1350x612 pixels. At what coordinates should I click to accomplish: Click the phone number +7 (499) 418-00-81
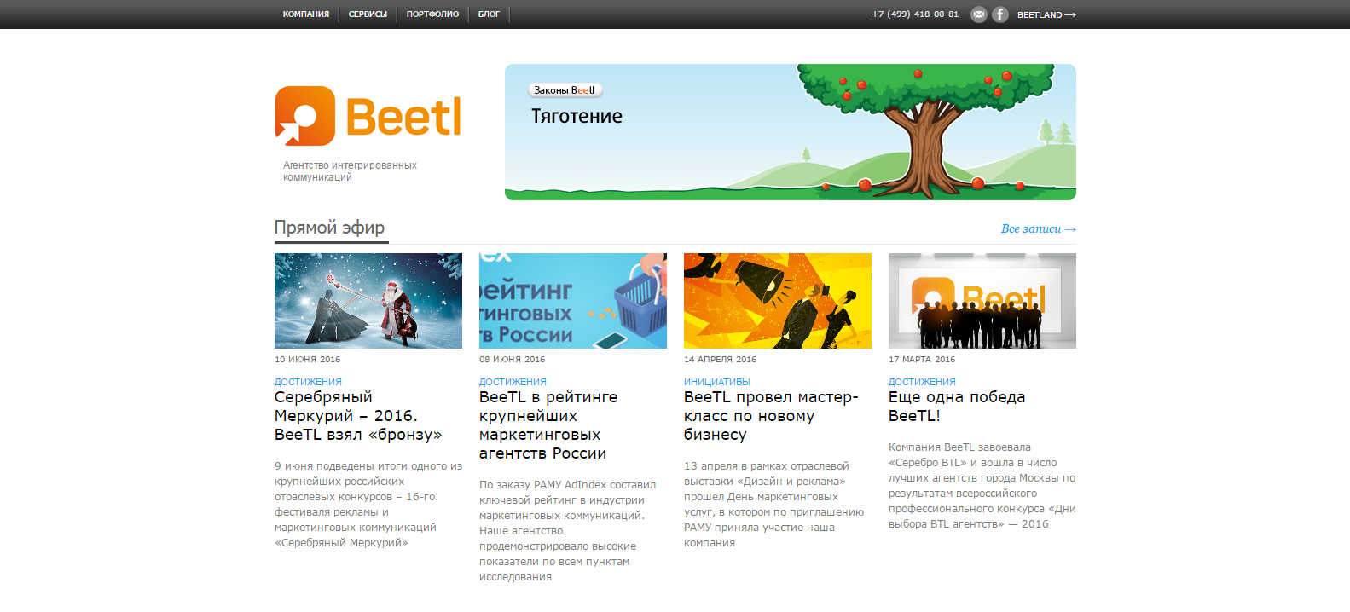pos(915,14)
